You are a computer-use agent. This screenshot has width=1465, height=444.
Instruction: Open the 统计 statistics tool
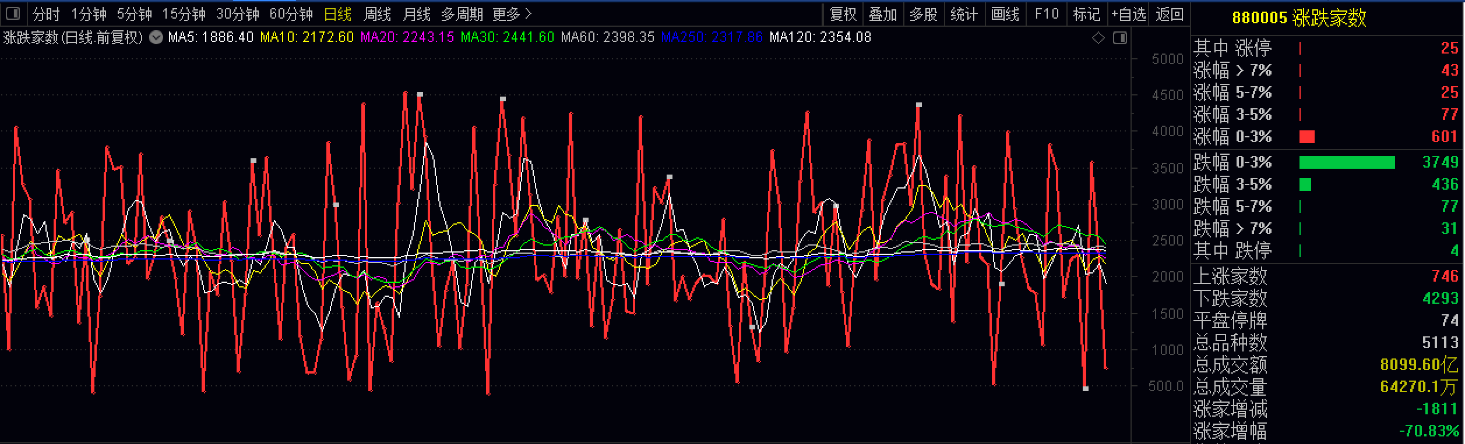tap(964, 14)
